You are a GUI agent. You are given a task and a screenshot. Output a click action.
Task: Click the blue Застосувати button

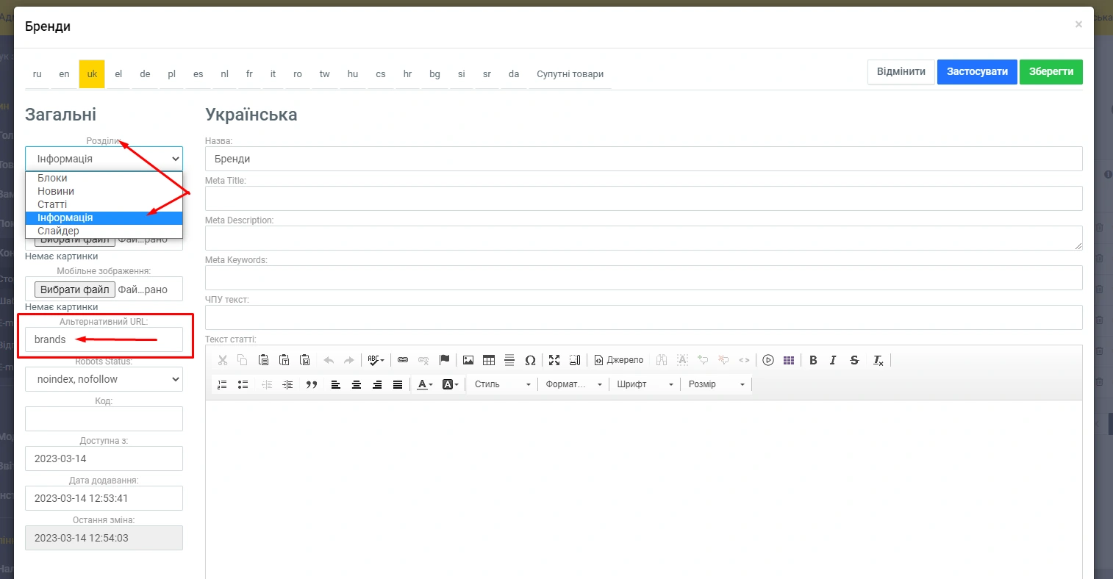(x=977, y=72)
